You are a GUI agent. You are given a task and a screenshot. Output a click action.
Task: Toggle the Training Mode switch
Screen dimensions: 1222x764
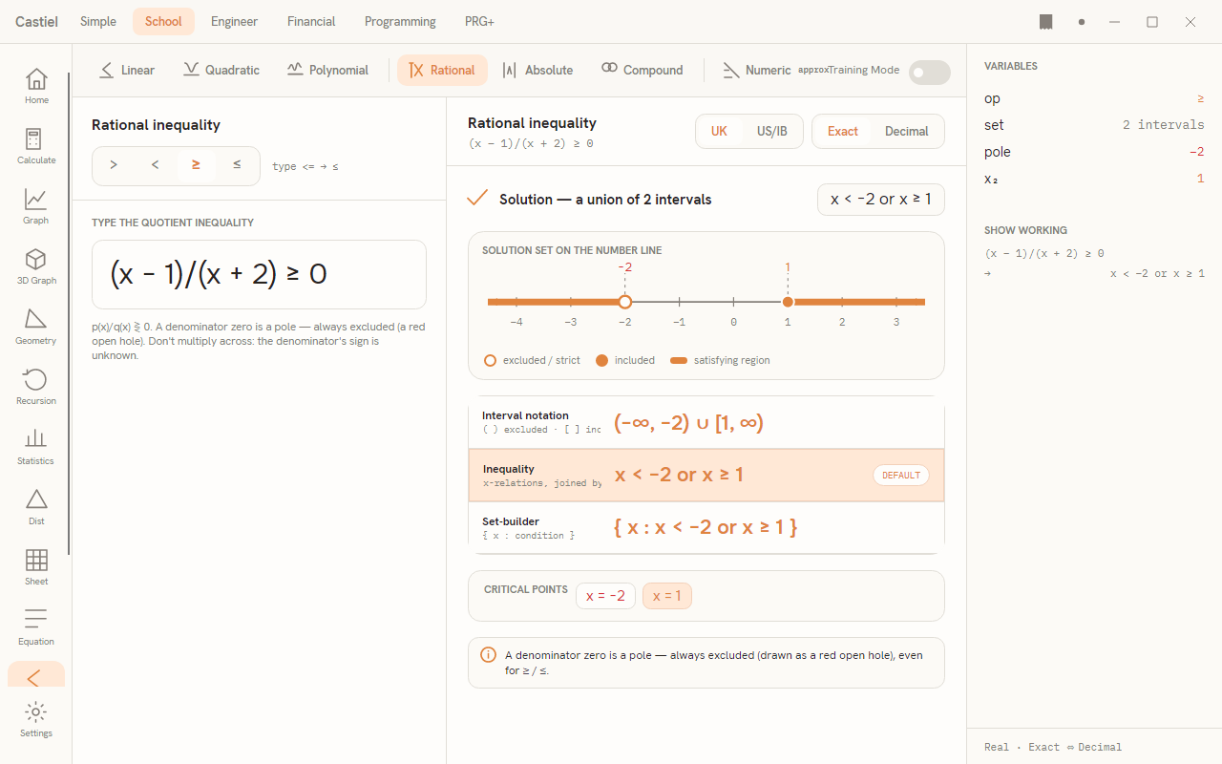tap(929, 72)
